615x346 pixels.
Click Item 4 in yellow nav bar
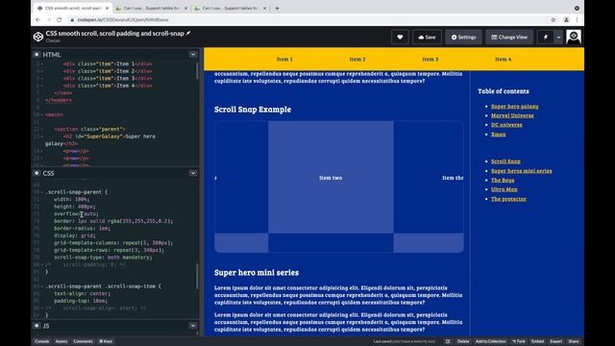tap(503, 60)
